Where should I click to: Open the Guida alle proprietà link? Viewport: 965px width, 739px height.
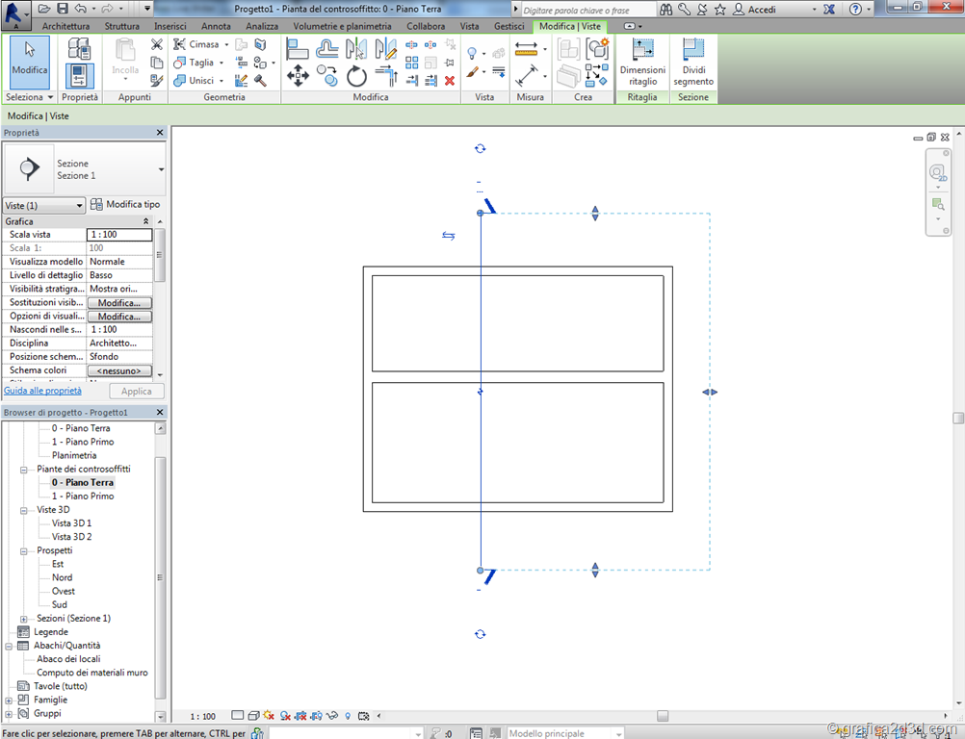[x=42, y=391]
